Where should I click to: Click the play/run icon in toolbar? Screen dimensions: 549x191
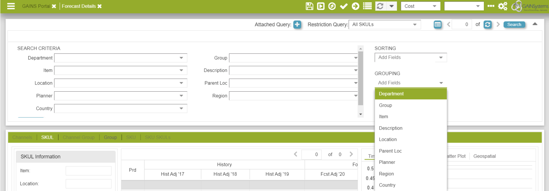(321, 6)
